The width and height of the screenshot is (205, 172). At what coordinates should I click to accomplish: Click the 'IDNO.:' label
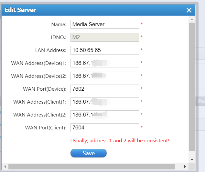[x=59, y=37]
